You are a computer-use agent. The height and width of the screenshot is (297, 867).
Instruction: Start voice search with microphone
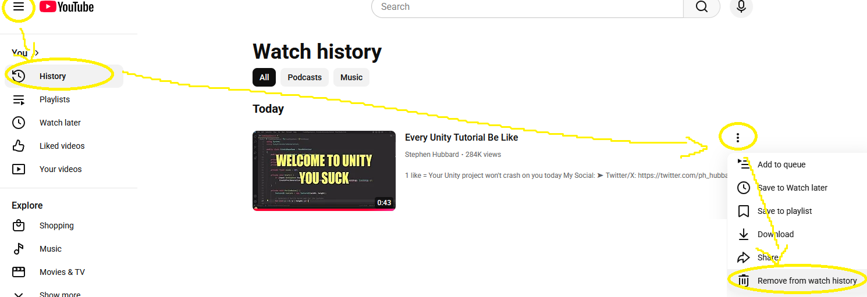[x=741, y=7]
